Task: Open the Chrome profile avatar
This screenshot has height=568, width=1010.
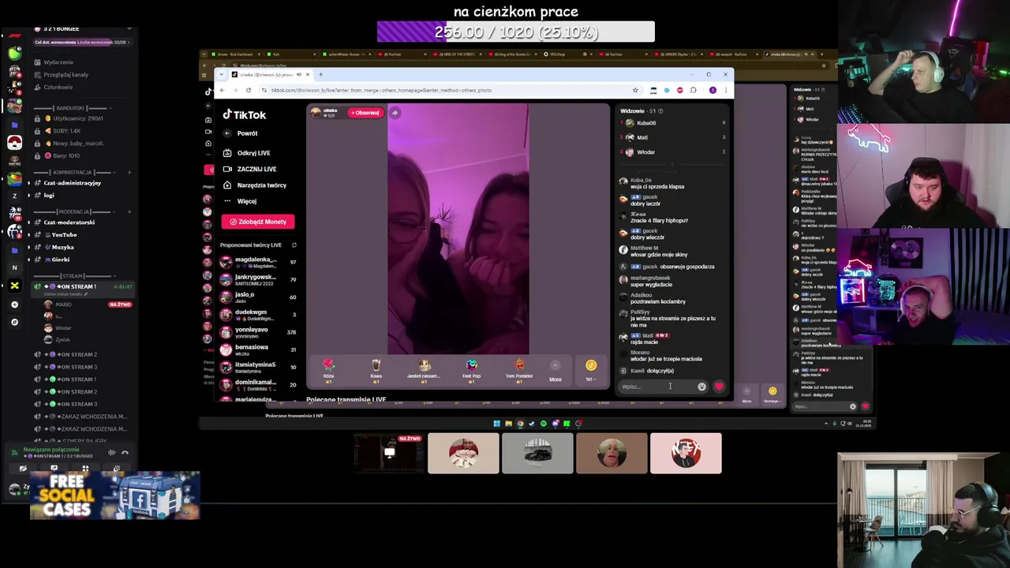Action: (x=713, y=90)
